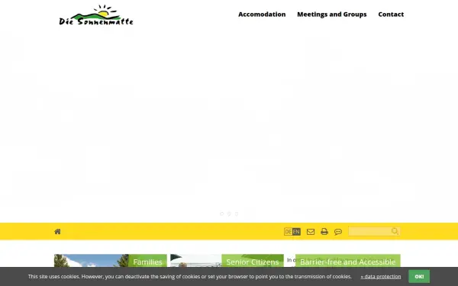Click the magnifier search icon
The image size is (458, 286).
click(x=395, y=231)
